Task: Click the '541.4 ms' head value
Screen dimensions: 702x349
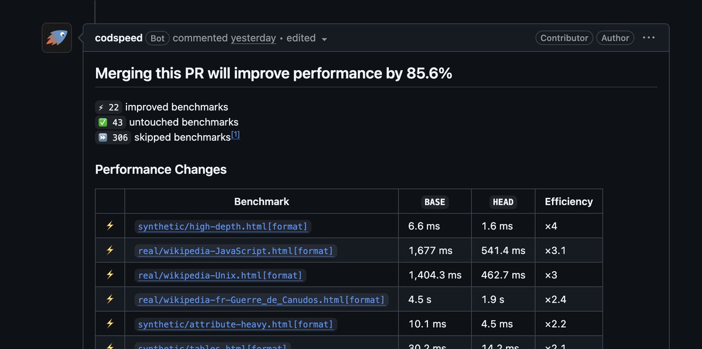Action: point(503,251)
